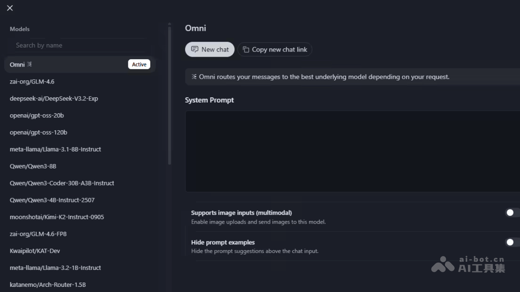520x292 pixels.
Task: Close the models panel with the X
Action: tap(10, 7)
